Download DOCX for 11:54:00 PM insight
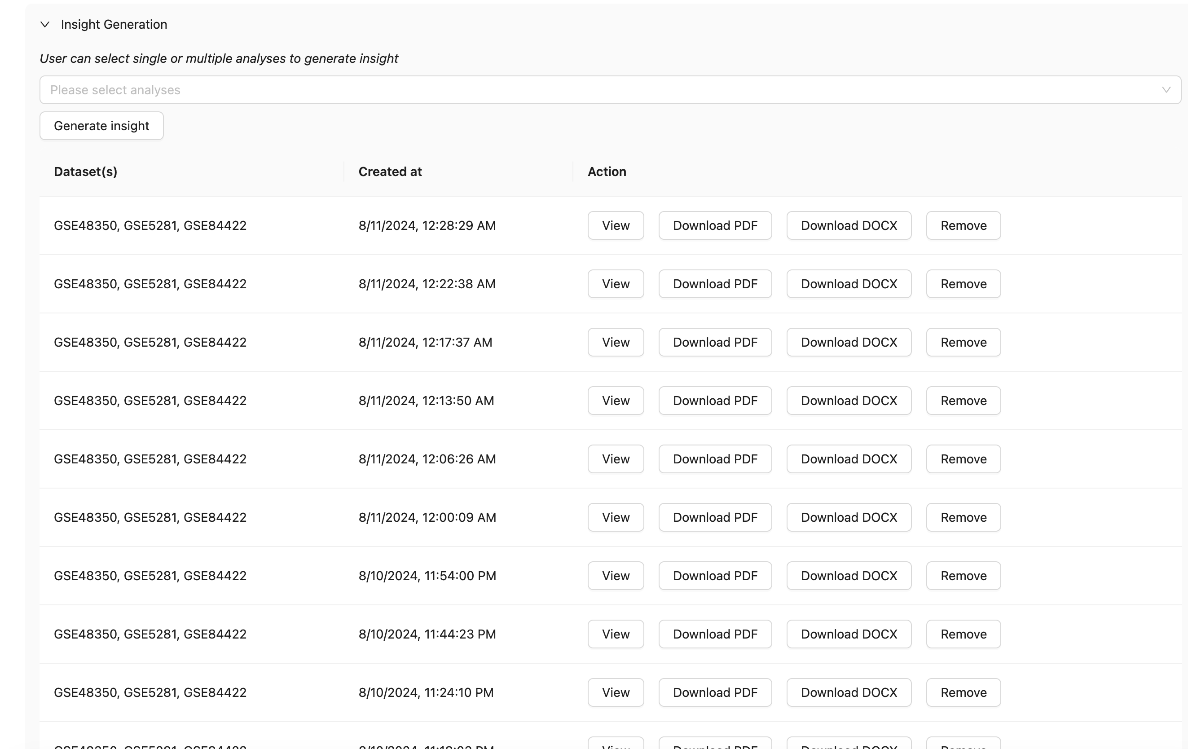Image resolution: width=1188 pixels, height=749 pixels. click(848, 575)
